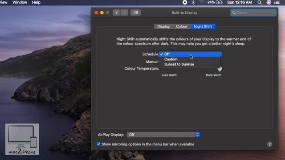Select the Night Shift tab
285x160 pixels.
203,27
